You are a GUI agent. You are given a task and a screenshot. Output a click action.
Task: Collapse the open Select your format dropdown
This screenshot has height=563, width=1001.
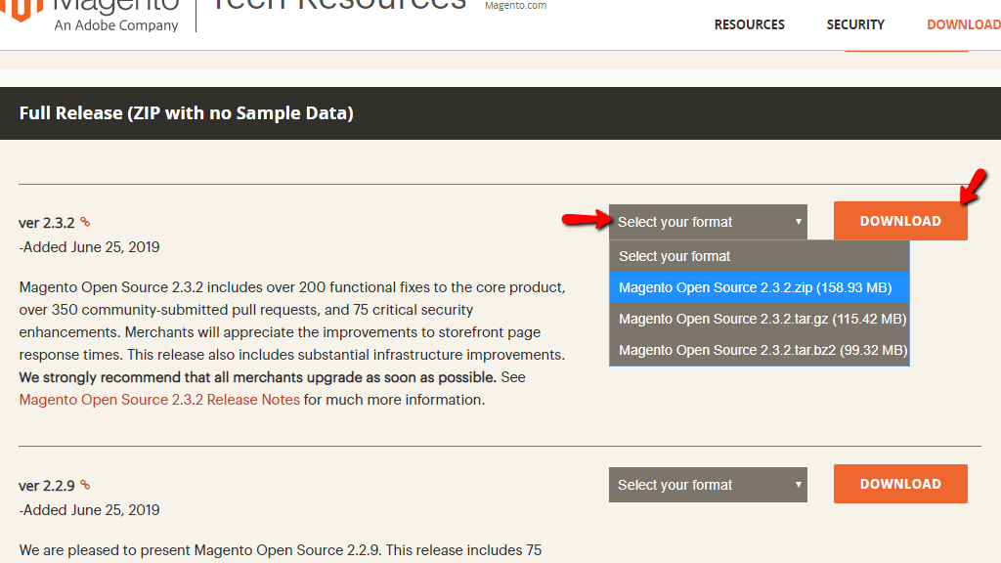point(708,222)
